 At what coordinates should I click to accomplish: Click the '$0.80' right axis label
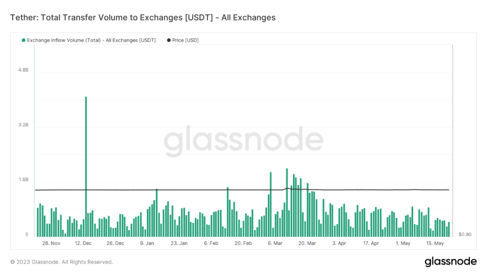tap(465, 235)
